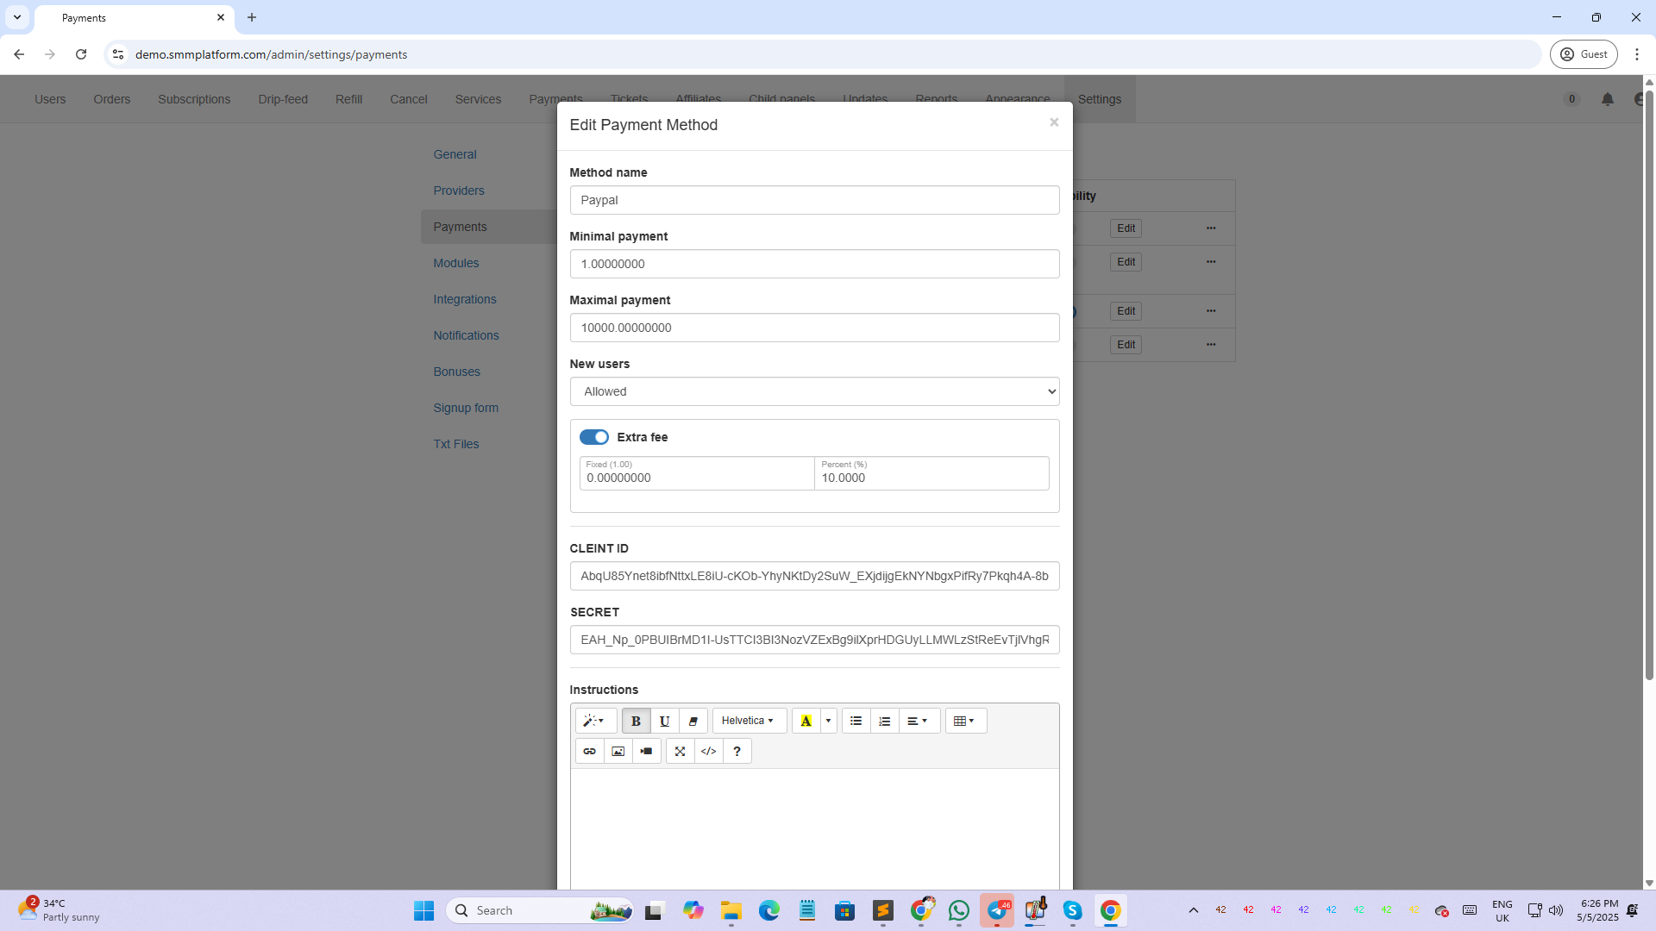Click the insert video icon
The image size is (1656, 931).
click(646, 751)
